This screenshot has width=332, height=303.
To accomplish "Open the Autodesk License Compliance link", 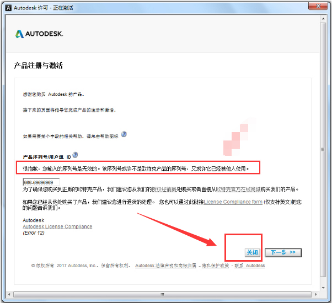I will (57, 226).
